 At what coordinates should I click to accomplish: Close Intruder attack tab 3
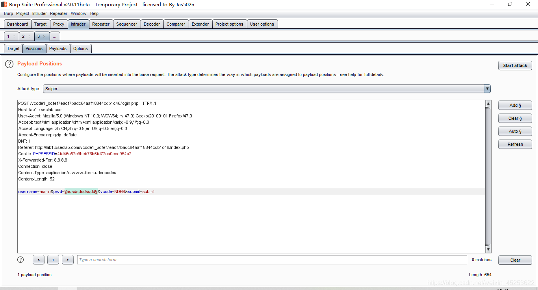44,36
